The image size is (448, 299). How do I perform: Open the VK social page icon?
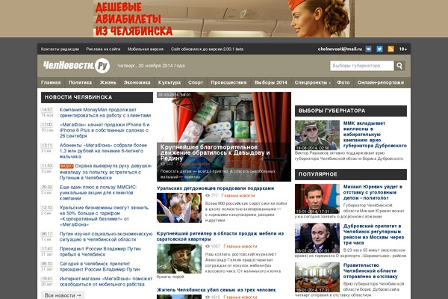point(368,49)
